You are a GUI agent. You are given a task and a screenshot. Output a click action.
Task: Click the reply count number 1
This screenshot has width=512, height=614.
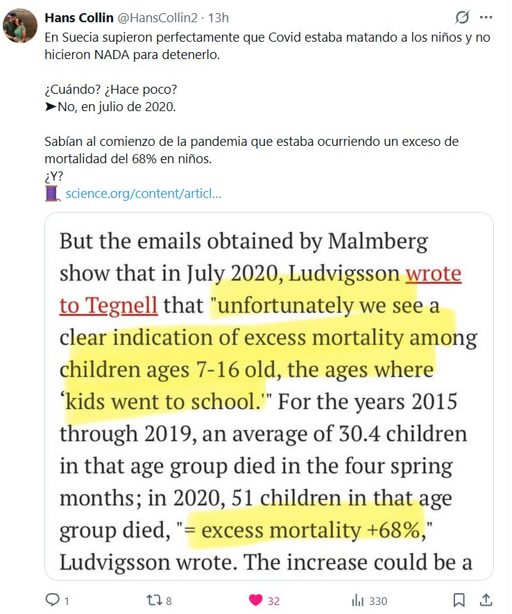[67, 601]
